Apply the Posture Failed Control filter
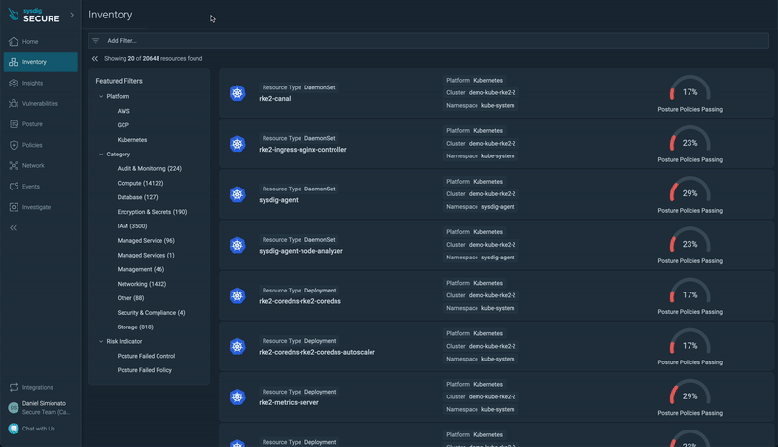Viewport: 778px width, 447px height. (146, 356)
